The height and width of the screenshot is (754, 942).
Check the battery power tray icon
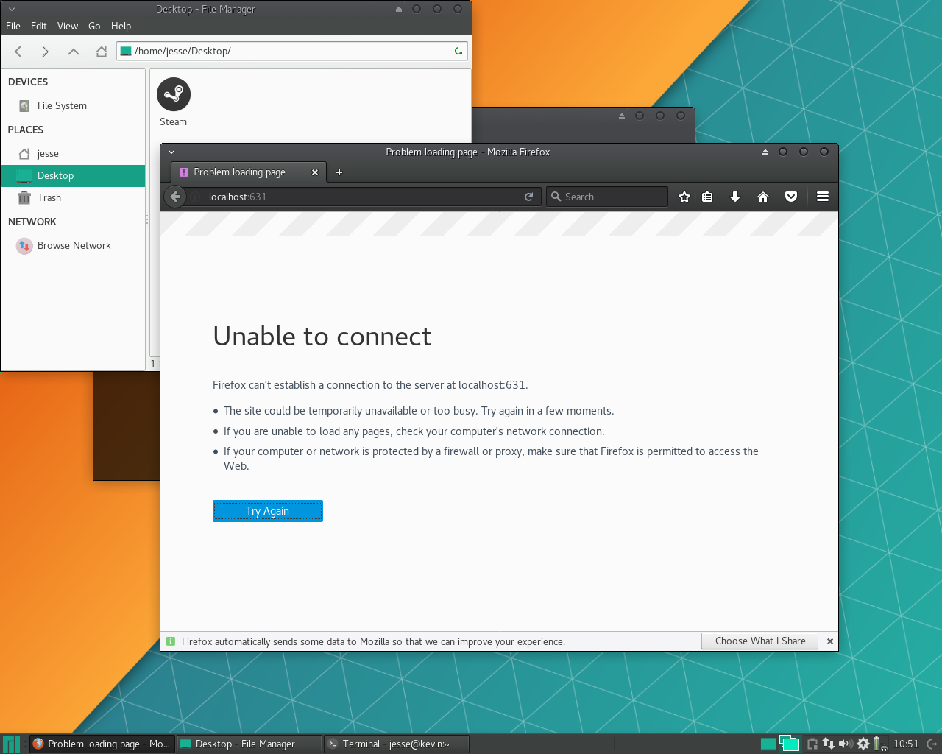pyautogui.click(x=879, y=744)
